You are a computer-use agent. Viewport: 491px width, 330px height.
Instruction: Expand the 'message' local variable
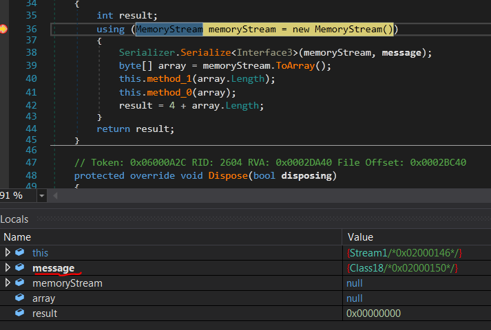tap(7, 268)
